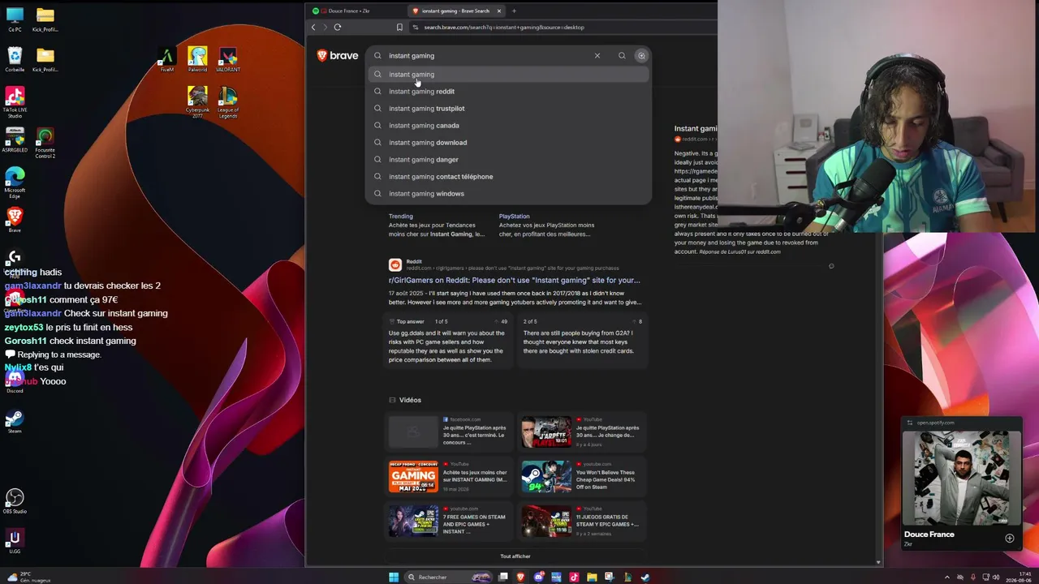Launch Steam from the desktop
Image resolution: width=1039 pixels, height=584 pixels.
click(x=15, y=421)
